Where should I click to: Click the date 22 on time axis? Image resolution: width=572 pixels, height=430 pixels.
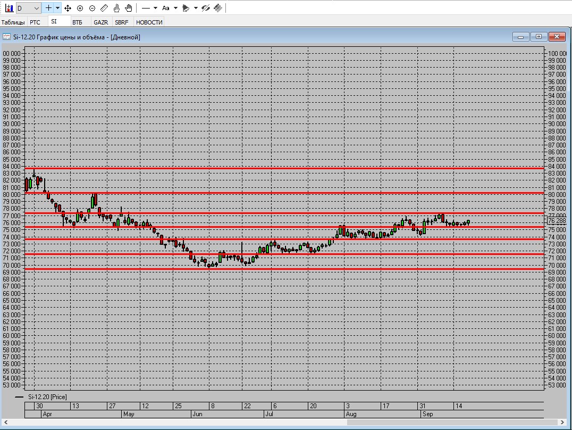click(x=247, y=406)
